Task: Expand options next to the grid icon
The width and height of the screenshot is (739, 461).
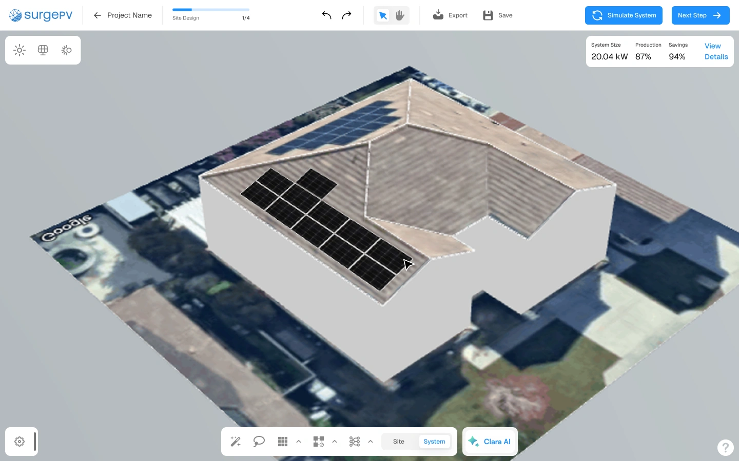Action: pyautogui.click(x=299, y=442)
